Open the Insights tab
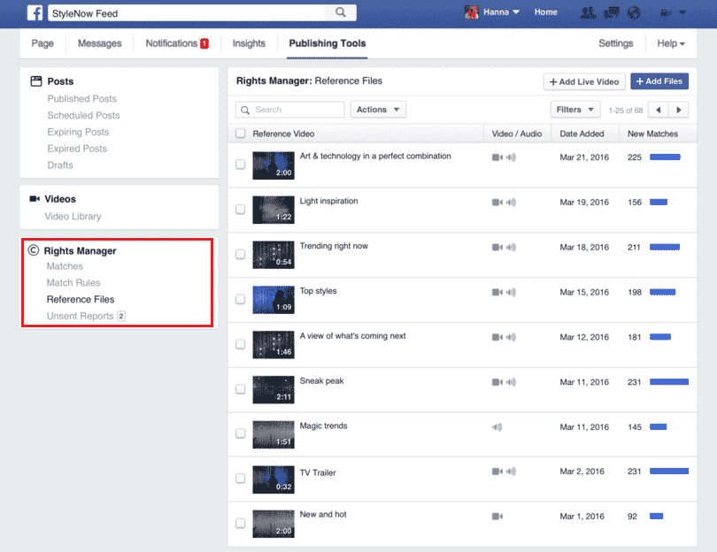The height and width of the screenshot is (552, 717). 248,42
